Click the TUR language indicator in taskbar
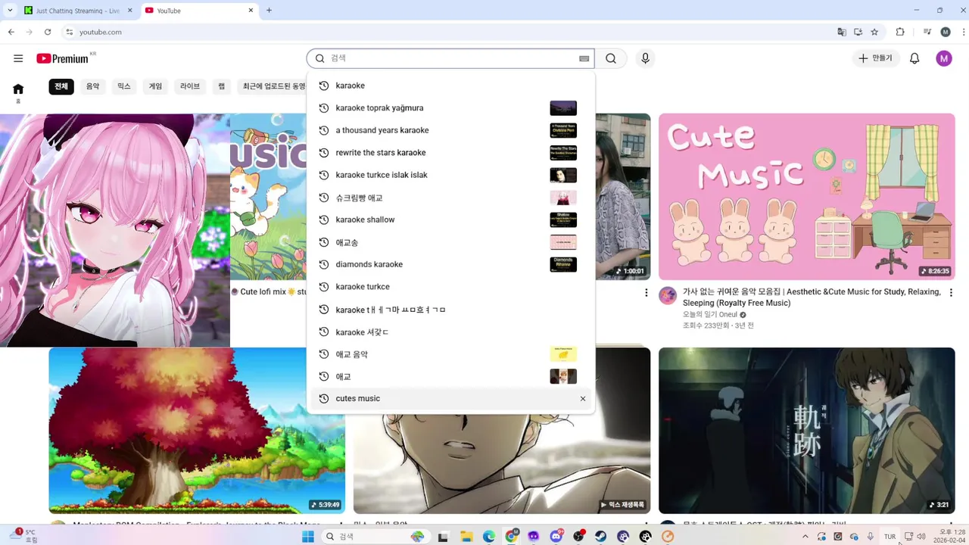The width and height of the screenshot is (969, 545). [890, 537]
